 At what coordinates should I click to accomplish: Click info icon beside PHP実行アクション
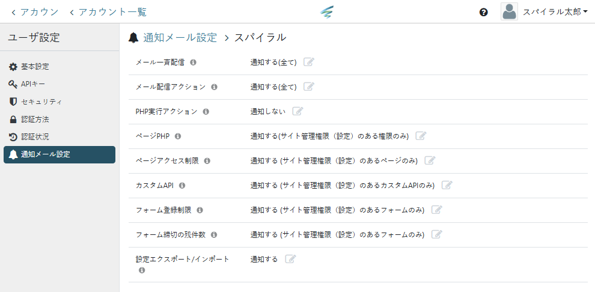(x=206, y=111)
